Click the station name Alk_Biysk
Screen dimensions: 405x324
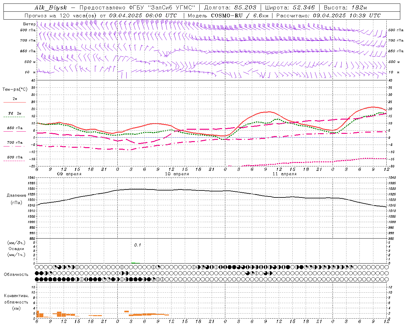51,8
